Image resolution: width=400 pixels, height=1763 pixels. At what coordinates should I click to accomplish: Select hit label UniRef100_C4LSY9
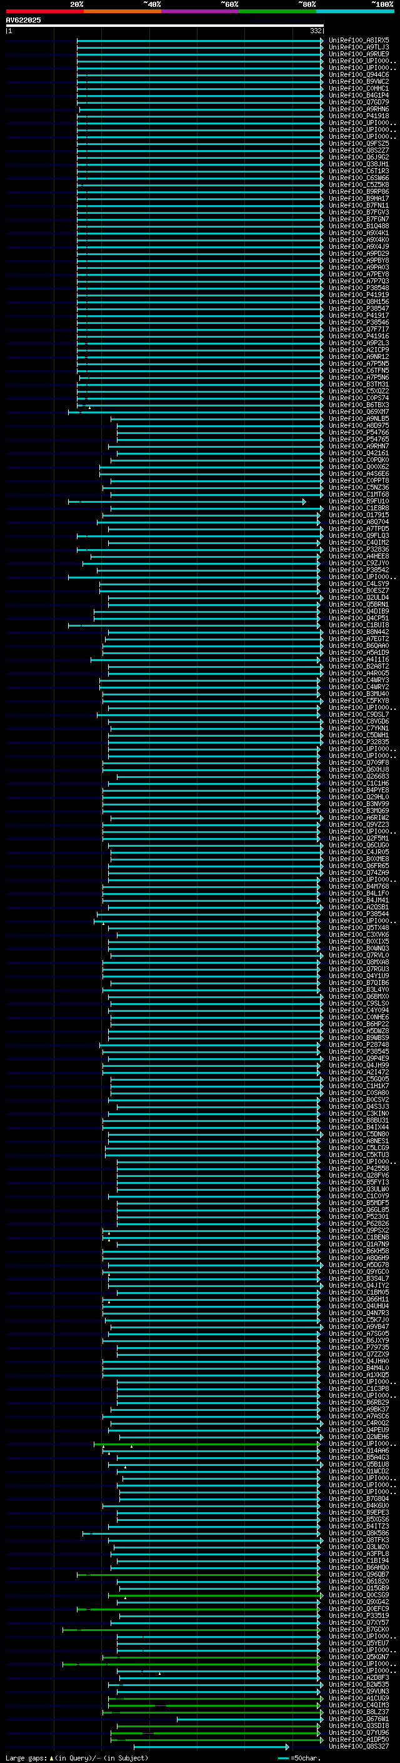359,583
